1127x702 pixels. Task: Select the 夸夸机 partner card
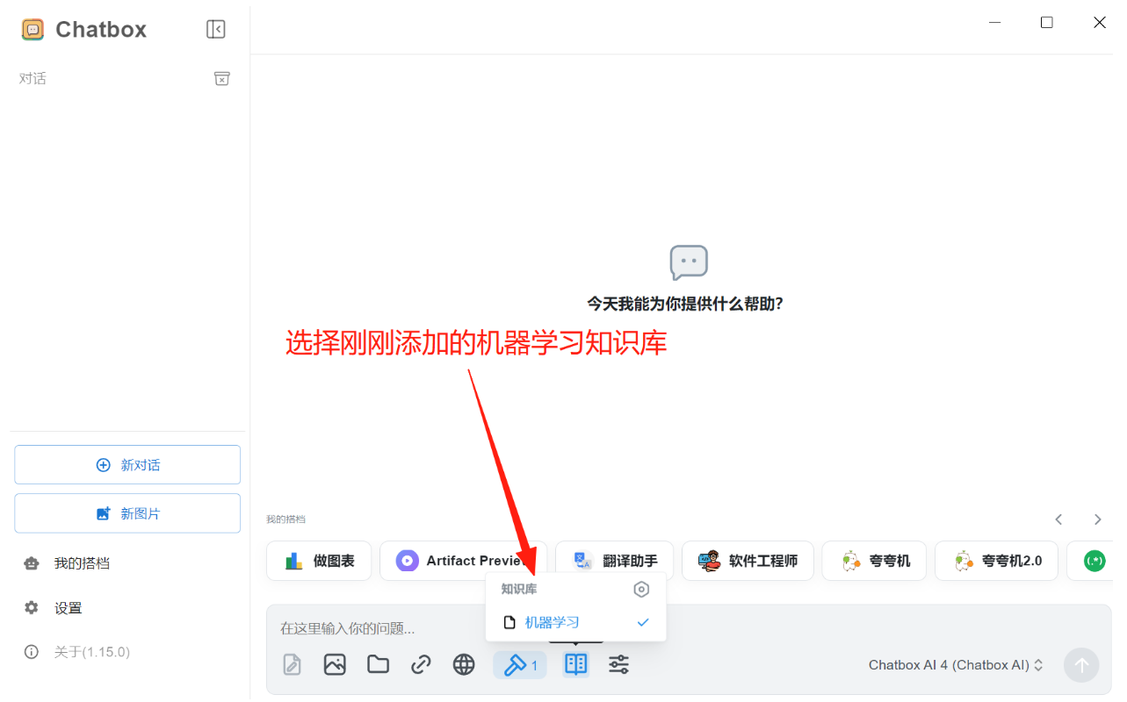[x=874, y=561]
